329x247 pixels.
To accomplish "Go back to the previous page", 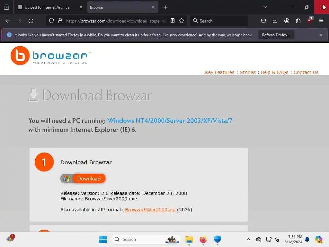I will [x=8, y=21].
